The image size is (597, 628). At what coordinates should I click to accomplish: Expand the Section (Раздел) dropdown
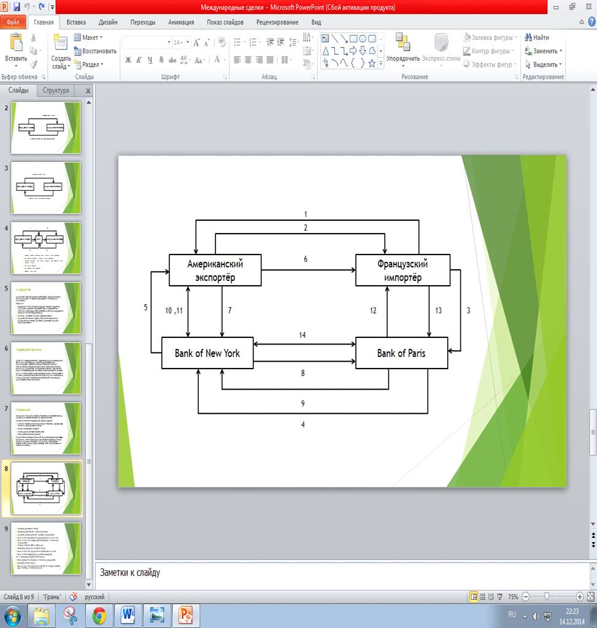click(89, 64)
